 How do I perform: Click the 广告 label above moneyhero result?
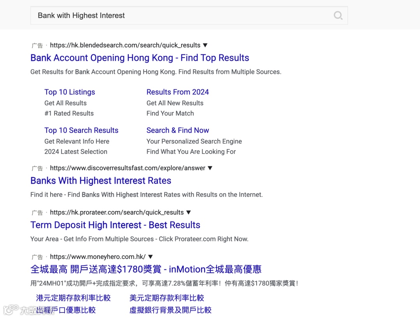[x=37, y=257]
